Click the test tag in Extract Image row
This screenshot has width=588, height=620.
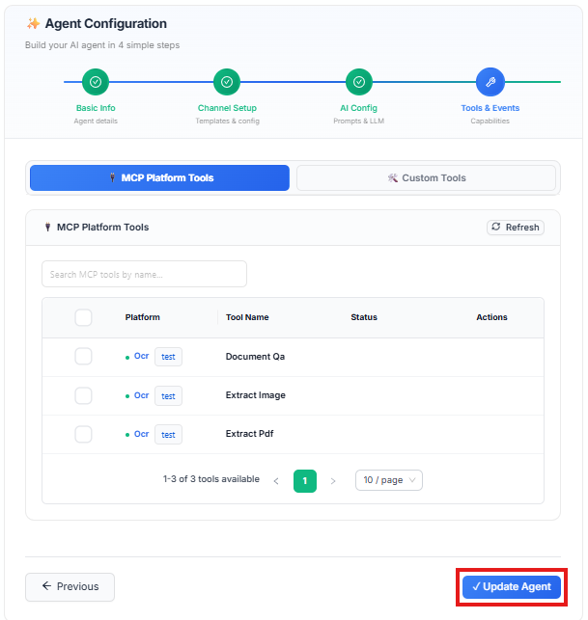click(x=168, y=395)
